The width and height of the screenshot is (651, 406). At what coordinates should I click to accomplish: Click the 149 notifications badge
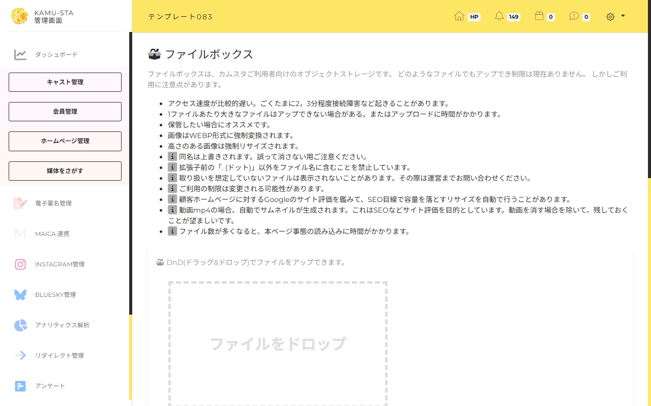click(x=514, y=17)
